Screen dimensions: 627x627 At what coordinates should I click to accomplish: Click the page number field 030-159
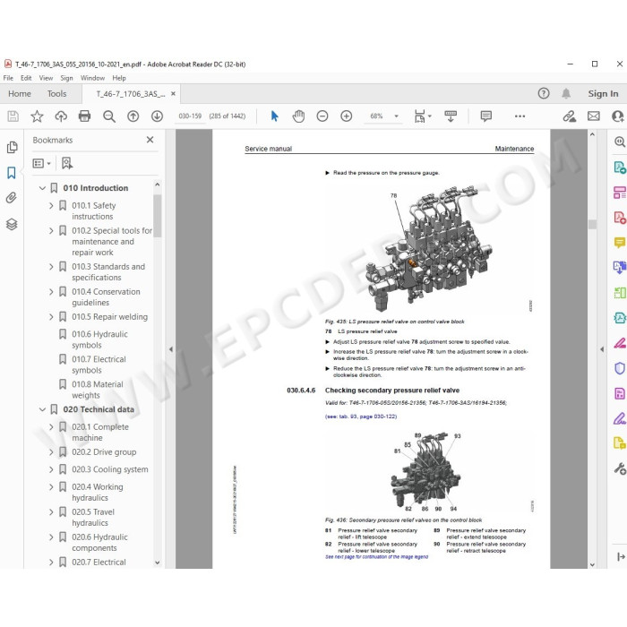190,116
